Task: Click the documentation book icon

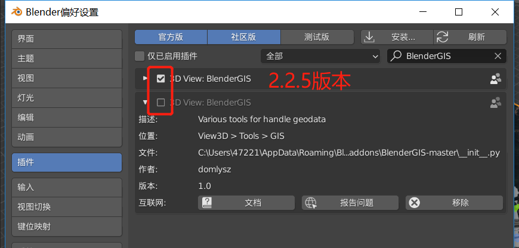Action: coord(207,202)
